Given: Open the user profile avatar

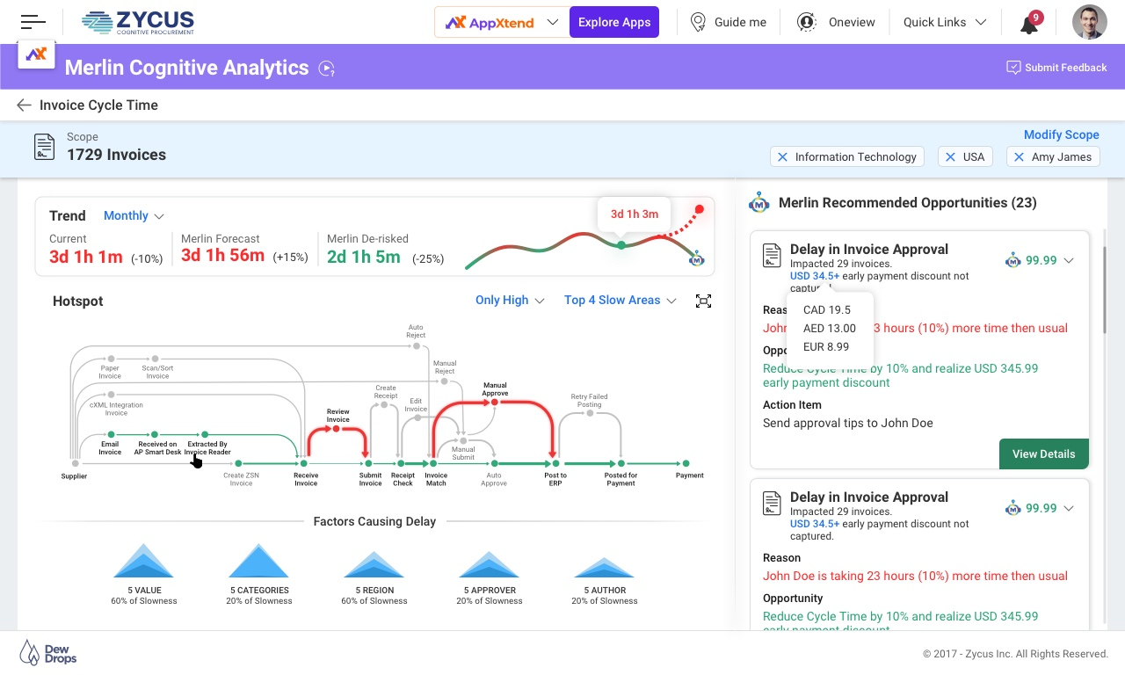Looking at the screenshot, I should point(1089,22).
